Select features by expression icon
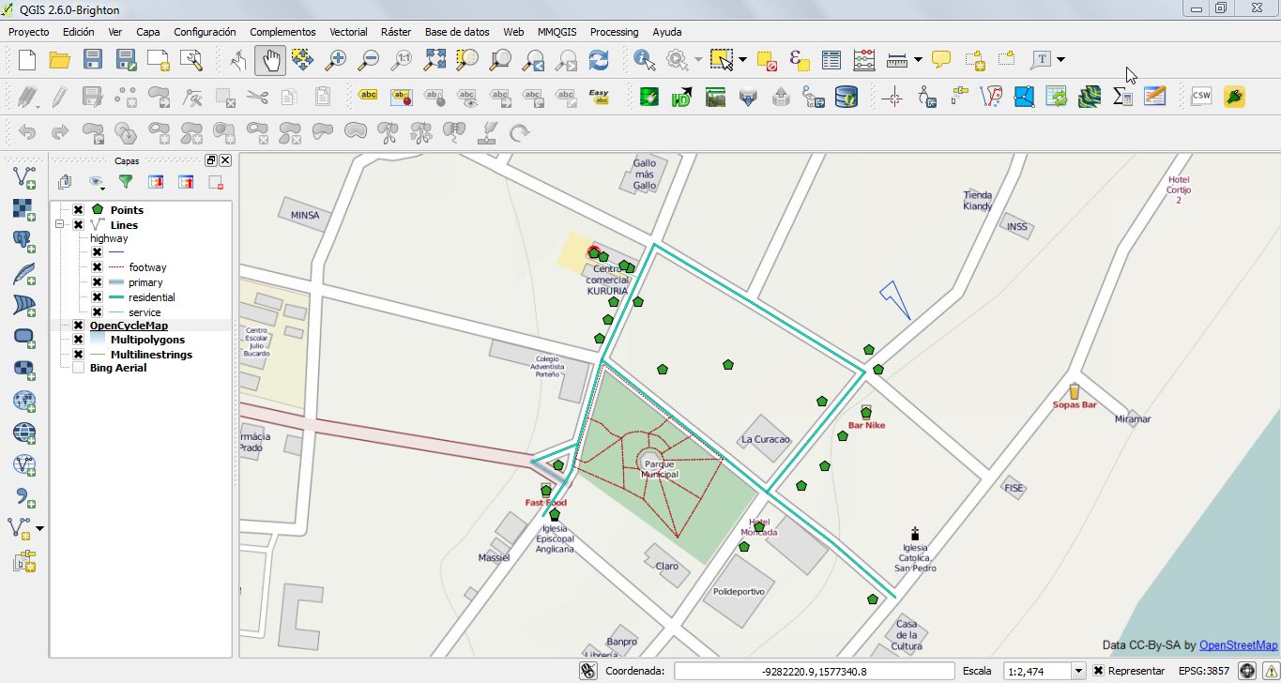This screenshot has width=1281, height=683. tap(799, 60)
